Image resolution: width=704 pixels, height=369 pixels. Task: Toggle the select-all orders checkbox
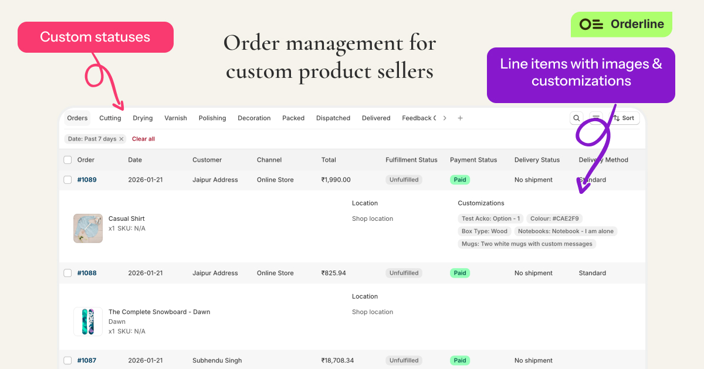[67, 160]
